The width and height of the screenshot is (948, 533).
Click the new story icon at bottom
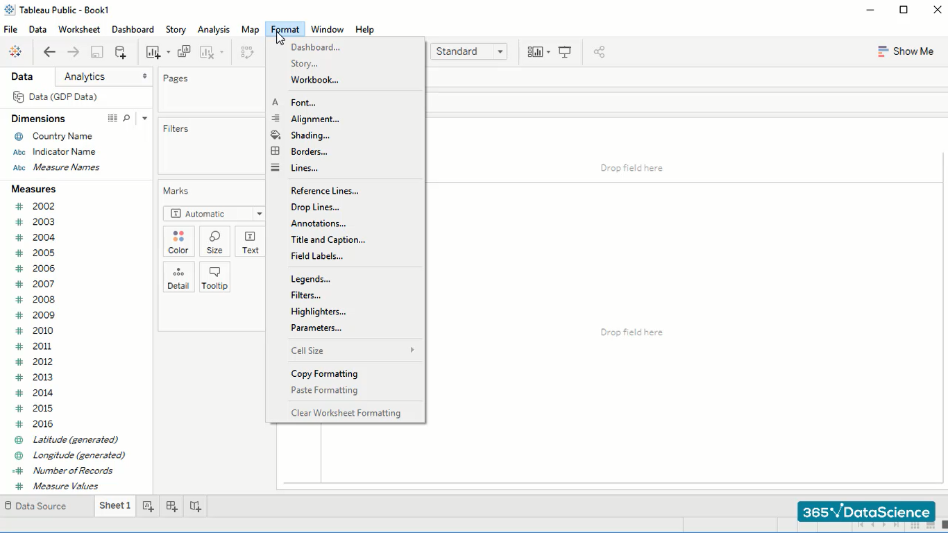pos(196,507)
